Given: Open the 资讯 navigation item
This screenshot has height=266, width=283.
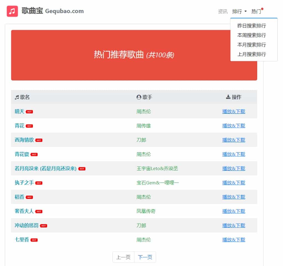Looking at the screenshot, I should coord(223,12).
